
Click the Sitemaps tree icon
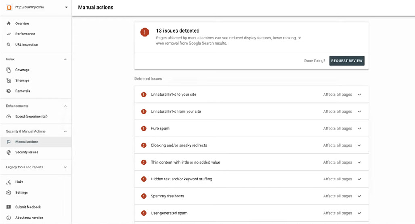pos(9,80)
